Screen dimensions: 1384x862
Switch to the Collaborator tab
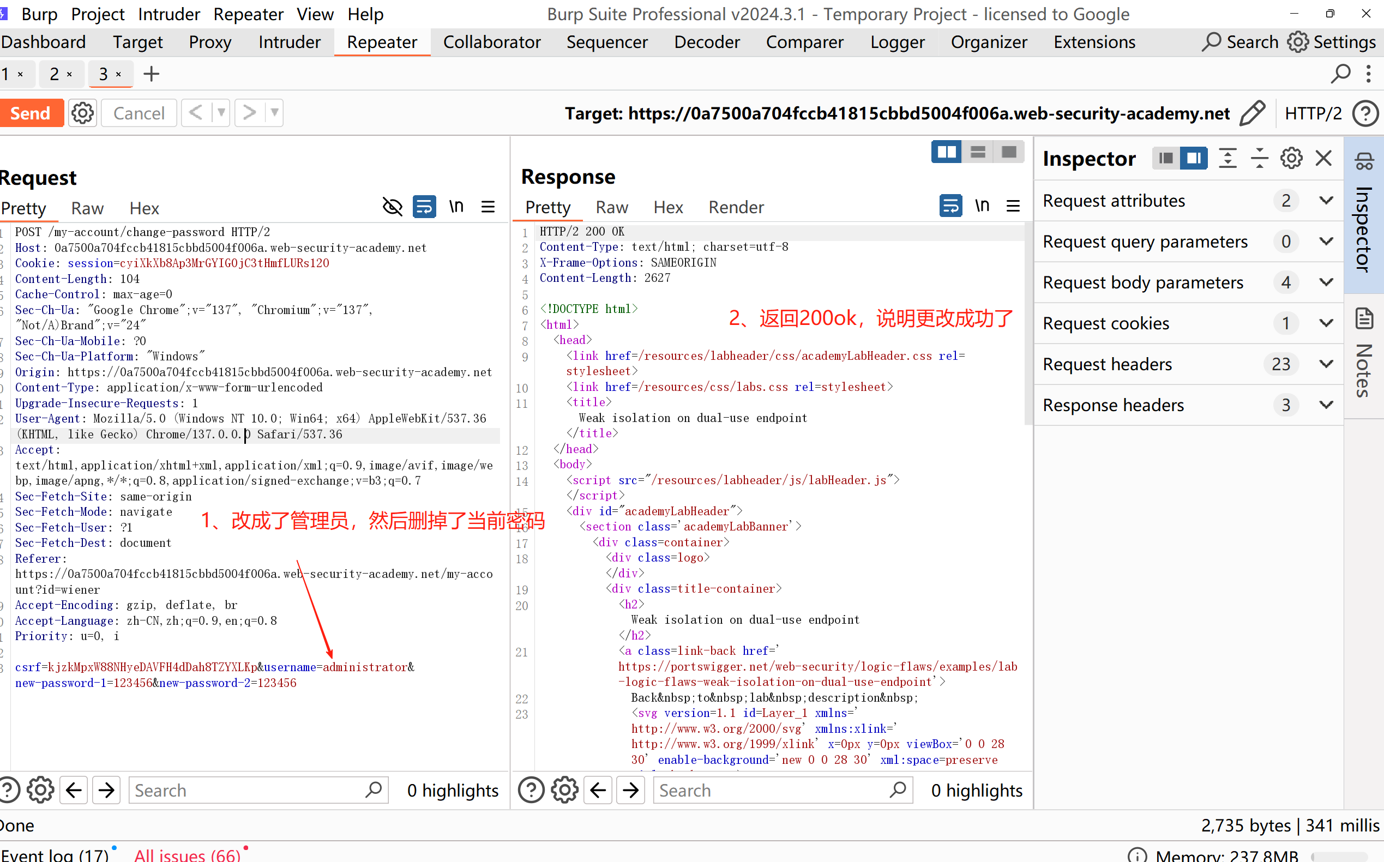pyautogui.click(x=491, y=42)
